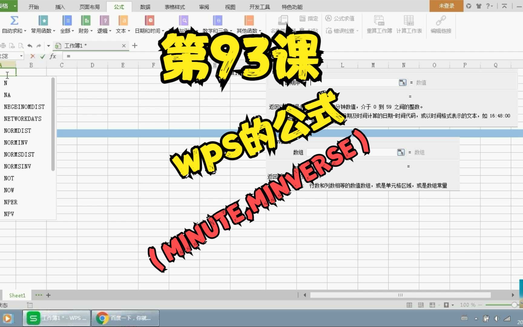The width and height of the screenshot is (523, 327).
Task: Switch to the 数据 (Data) ribbon tab
Action: coord(145,7)
